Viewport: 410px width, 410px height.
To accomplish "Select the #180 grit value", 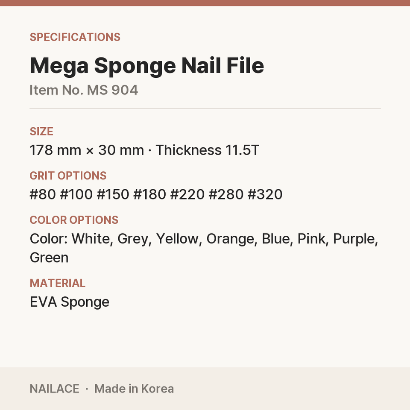I will pos(149,194).
